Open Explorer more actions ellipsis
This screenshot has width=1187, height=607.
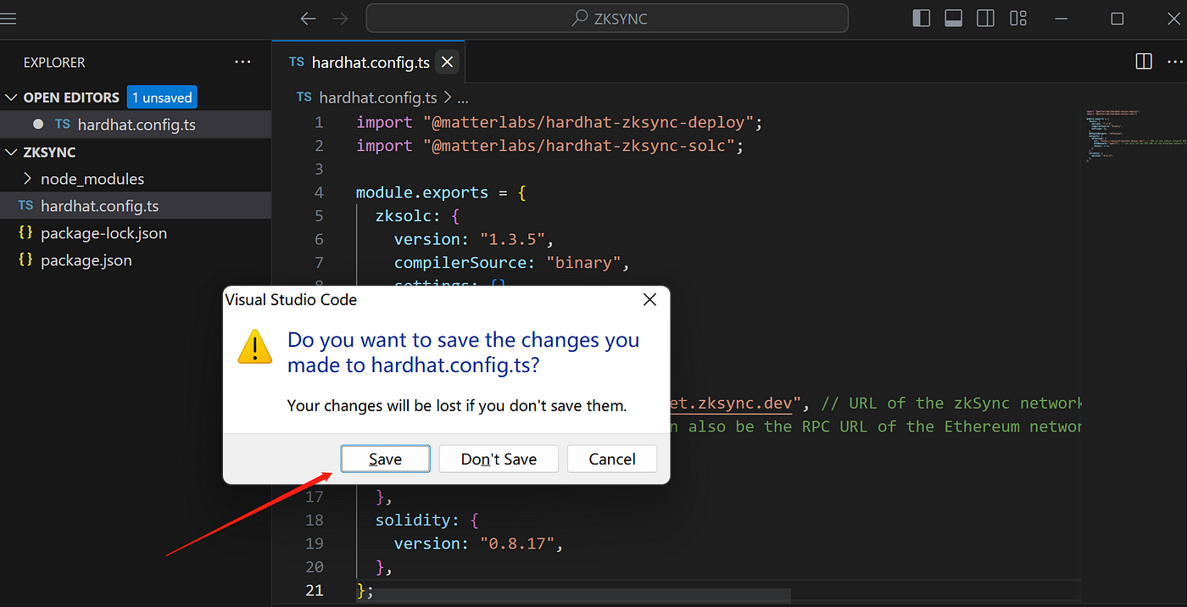click(242, 62)
